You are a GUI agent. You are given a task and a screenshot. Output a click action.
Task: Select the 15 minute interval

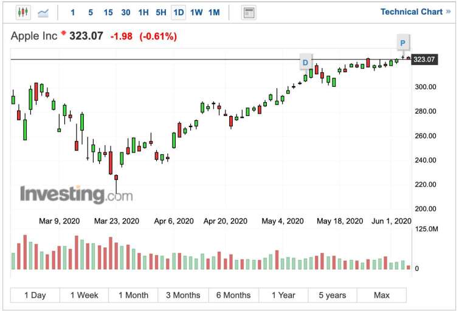[108, 12]
